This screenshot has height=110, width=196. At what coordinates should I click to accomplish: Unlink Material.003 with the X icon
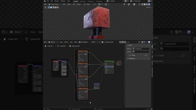click(x=125, y=42)
